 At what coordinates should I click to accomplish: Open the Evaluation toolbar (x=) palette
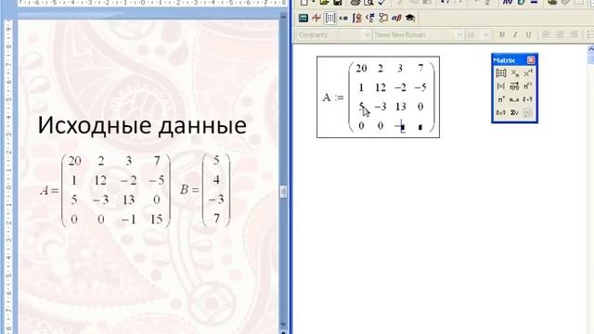point(343,18)
